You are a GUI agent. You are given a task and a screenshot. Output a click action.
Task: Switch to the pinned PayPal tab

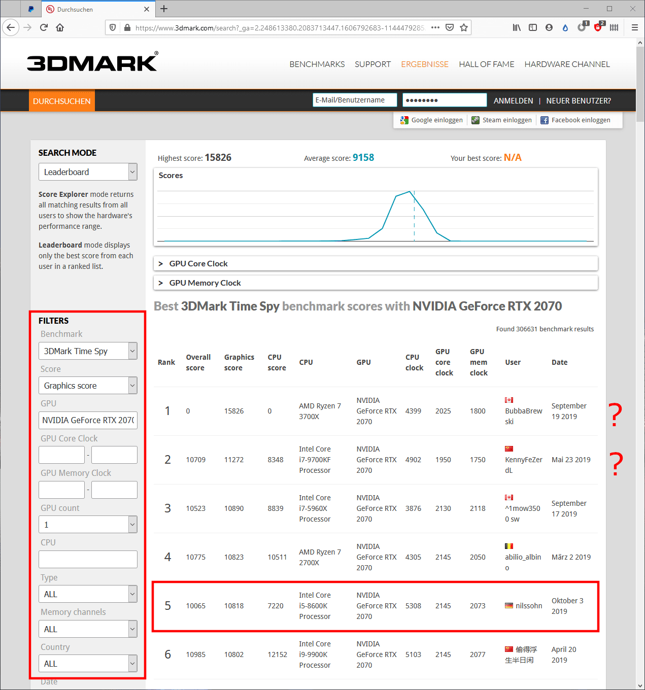click(31, 9)
